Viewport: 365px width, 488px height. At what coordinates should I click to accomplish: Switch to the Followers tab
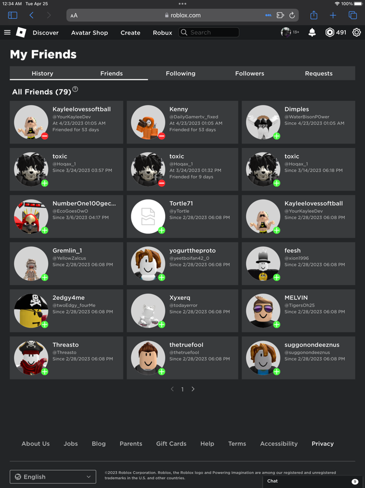coord(249,74)
